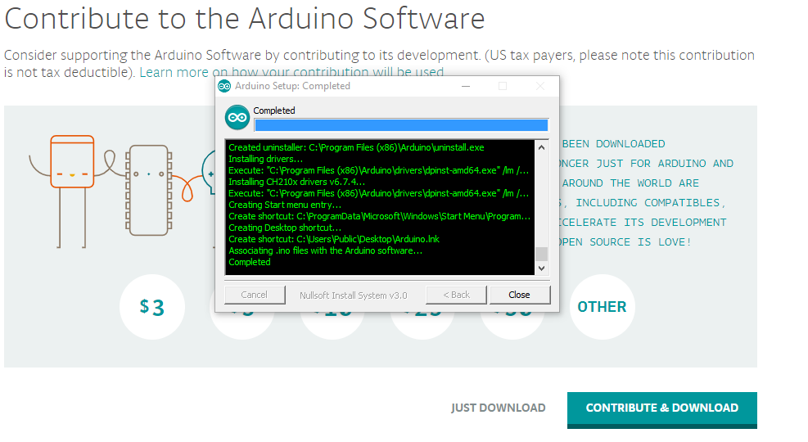
Task: Click the final 'Completed' line in the log
Action: 250,262
